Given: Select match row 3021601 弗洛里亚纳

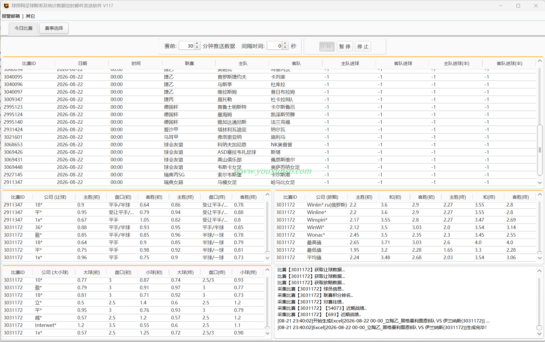Looking at the screenshot, I should (x=269, y=137).
